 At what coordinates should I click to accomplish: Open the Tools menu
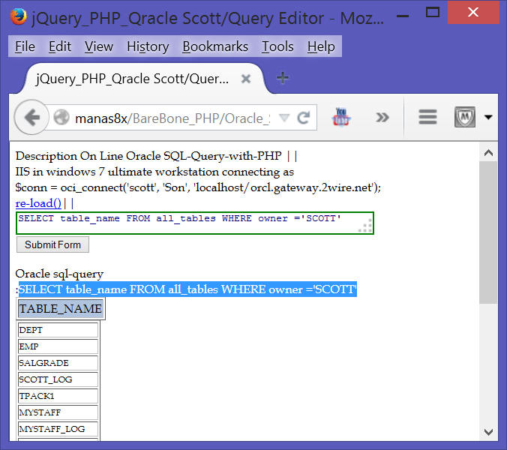[277, 46]
